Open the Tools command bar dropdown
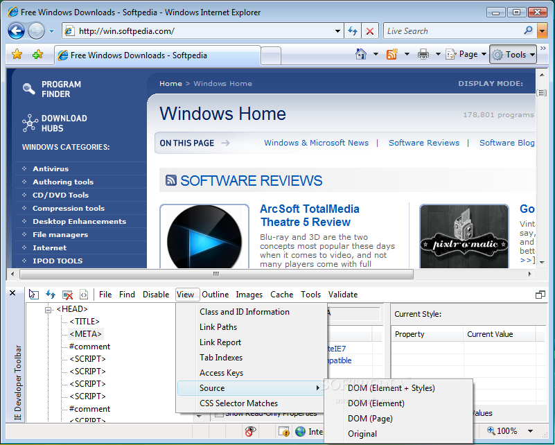Viewport: 555px width, 445px height. (x=513, y=54)
